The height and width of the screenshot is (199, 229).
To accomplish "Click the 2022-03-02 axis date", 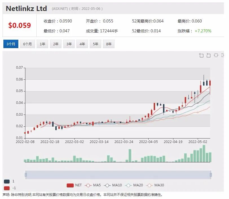I will [x=74, y=142].
